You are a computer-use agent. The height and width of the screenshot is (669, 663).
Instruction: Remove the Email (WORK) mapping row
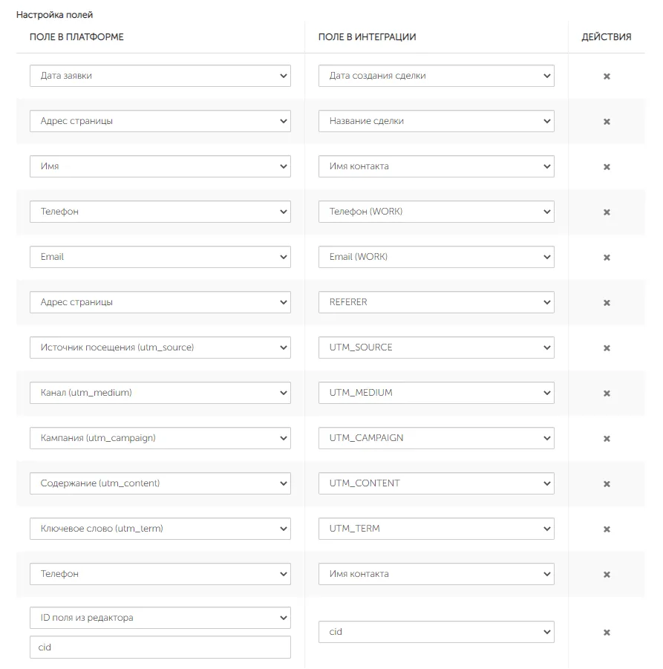tap(607, 257)
